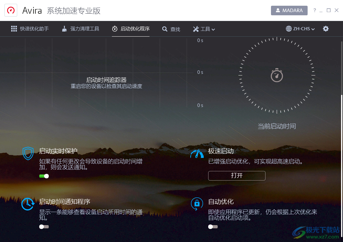Click the tools wrench icon

pos(195,28)
